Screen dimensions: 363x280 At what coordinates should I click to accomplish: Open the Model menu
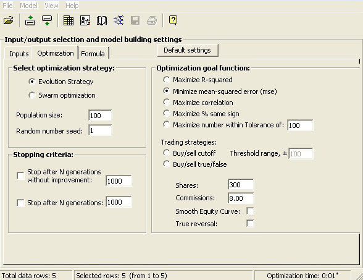click(x=28, y=6)
